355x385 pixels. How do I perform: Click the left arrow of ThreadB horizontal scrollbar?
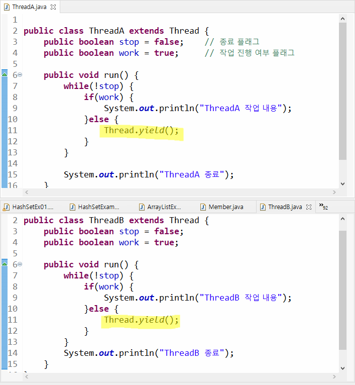tap(27, 376)
